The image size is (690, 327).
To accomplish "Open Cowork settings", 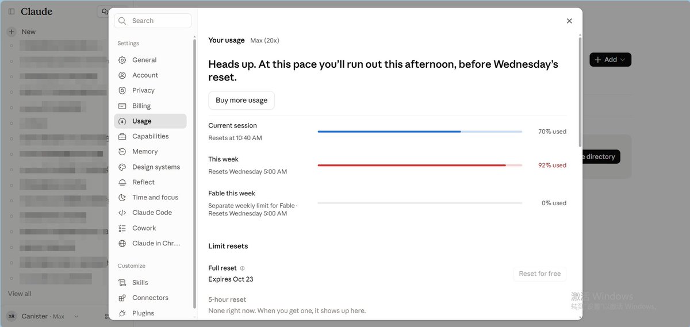I will 150,228.
